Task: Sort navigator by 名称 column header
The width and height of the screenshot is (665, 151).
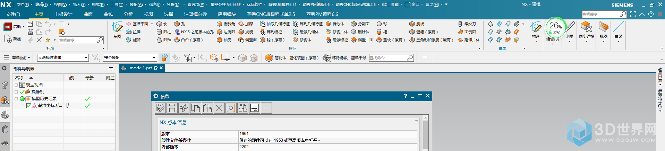Action: 38,78
